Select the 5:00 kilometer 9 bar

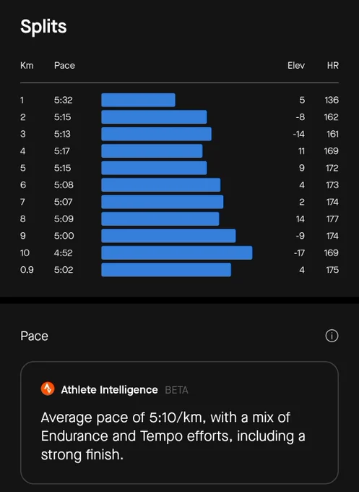pos(168,236)
